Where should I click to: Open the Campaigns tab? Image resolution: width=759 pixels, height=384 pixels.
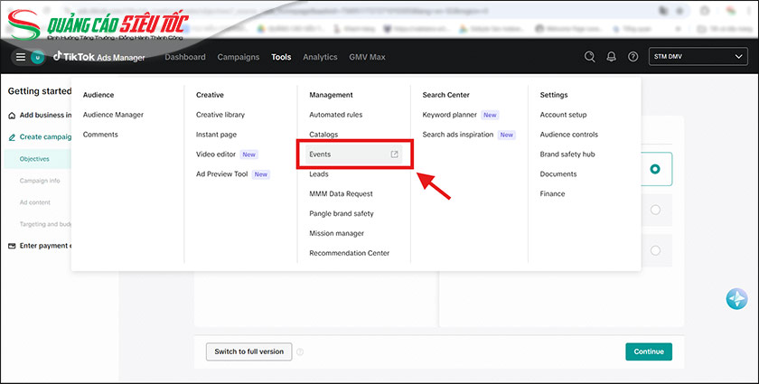tap(239, 57)
